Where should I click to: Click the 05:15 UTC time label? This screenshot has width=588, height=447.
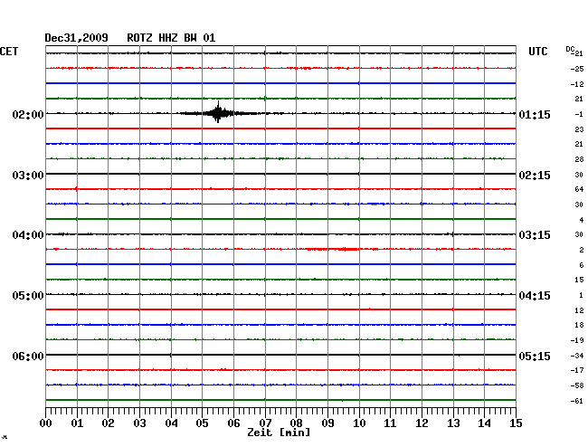535,356
